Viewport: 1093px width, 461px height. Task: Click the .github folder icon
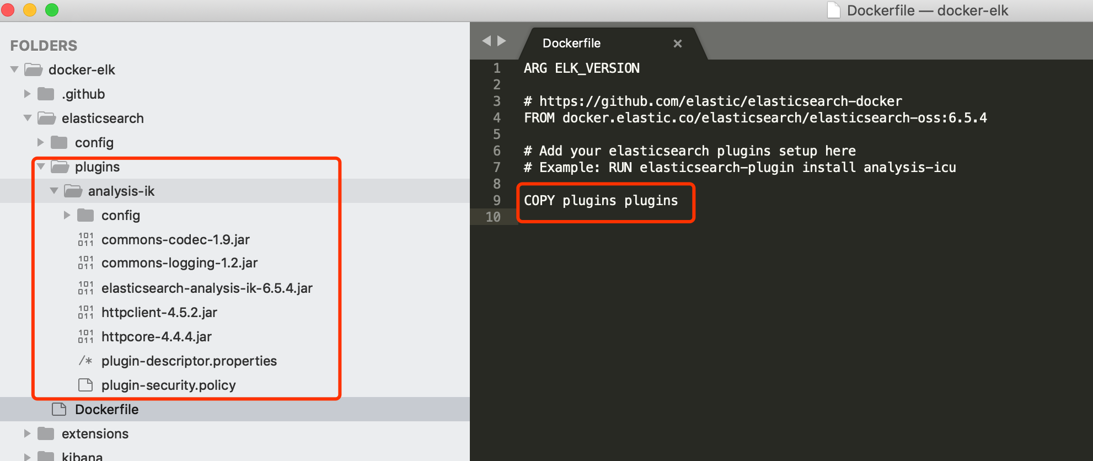(46, 94)
